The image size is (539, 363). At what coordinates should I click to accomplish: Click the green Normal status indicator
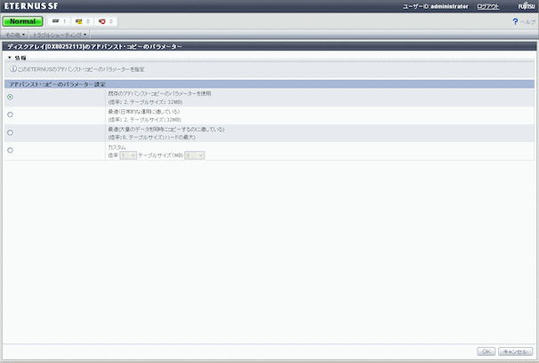[23, 21]
